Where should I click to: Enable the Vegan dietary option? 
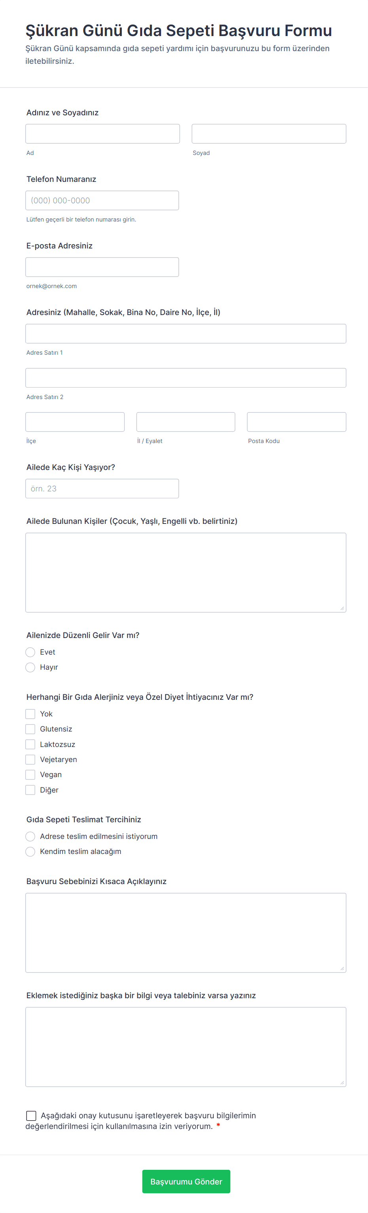pyautogui.click(x=30, y=775)
